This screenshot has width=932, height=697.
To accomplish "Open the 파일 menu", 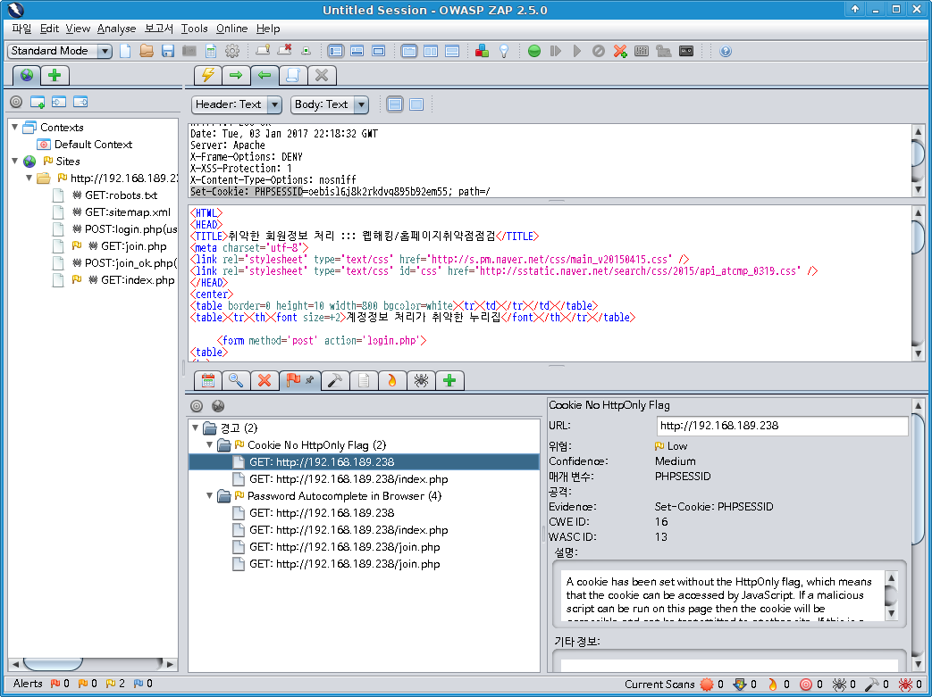I will 22,29.
